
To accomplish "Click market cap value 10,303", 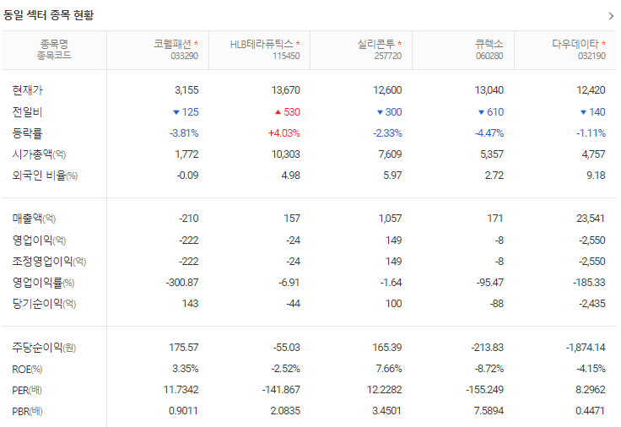I will click(285, 154).
